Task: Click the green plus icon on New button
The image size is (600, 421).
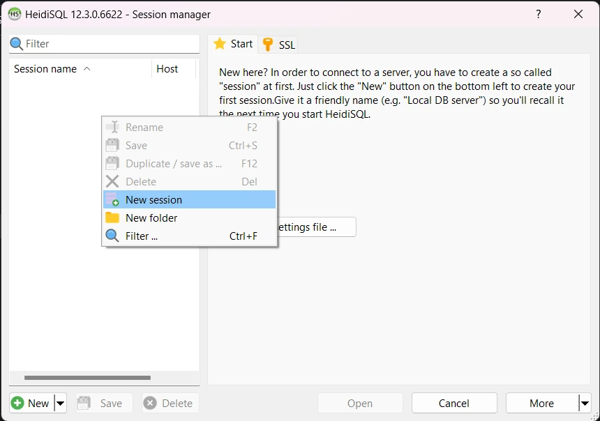Action: [17, 403]
